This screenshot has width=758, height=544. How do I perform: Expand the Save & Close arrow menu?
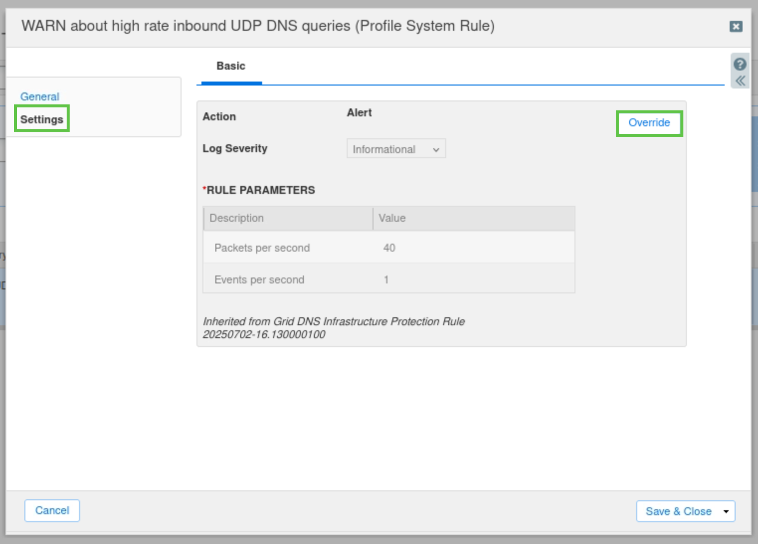726,512
